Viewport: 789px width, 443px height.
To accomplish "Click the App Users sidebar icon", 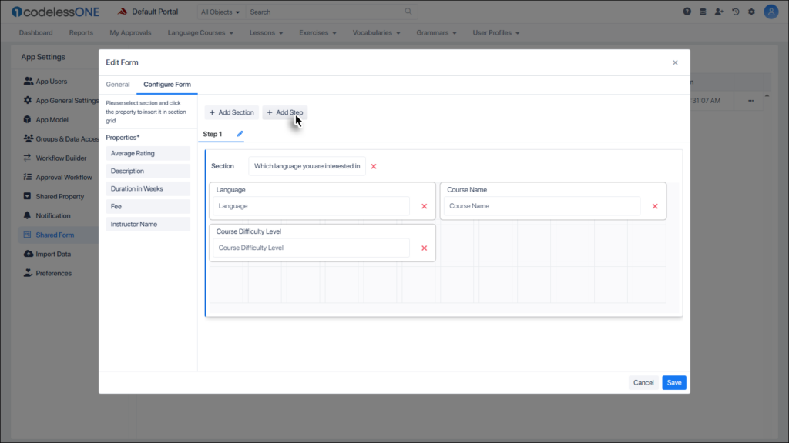I will 29,81.
